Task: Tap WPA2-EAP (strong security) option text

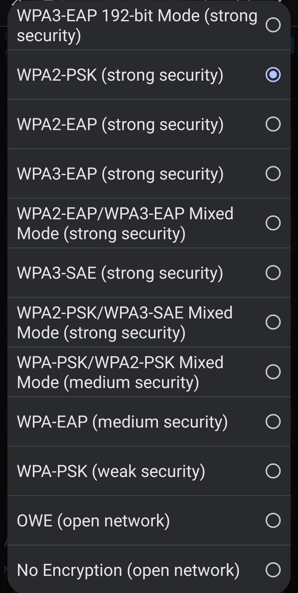Action: (120, 124)
